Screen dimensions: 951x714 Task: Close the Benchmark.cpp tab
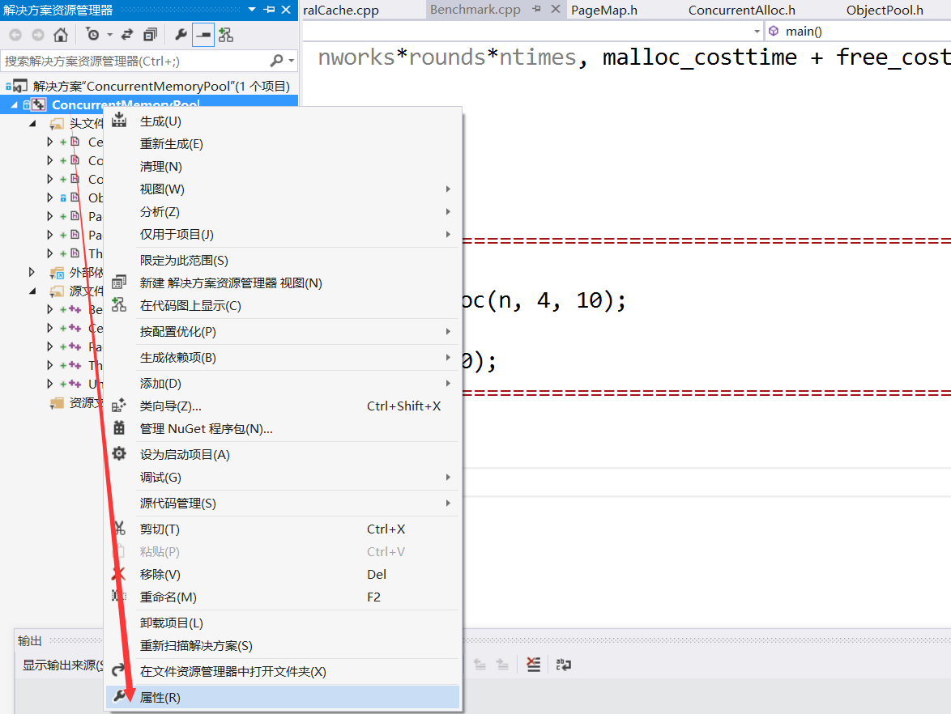pyautogui.click(x=556, y=9)
